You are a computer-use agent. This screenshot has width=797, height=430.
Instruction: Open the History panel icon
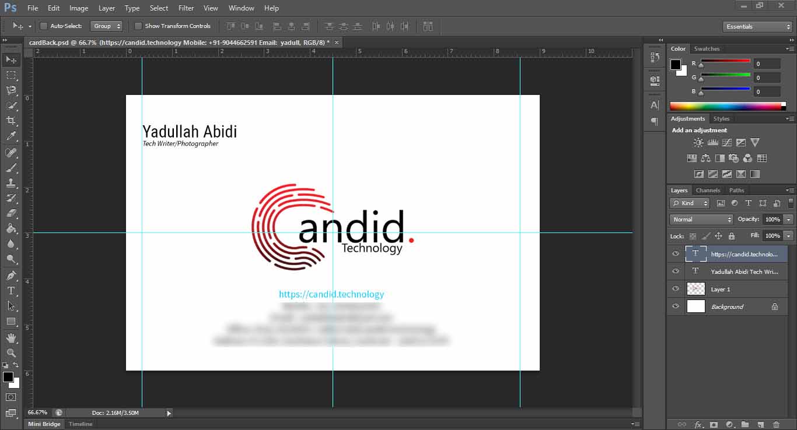tap(655, 57)
